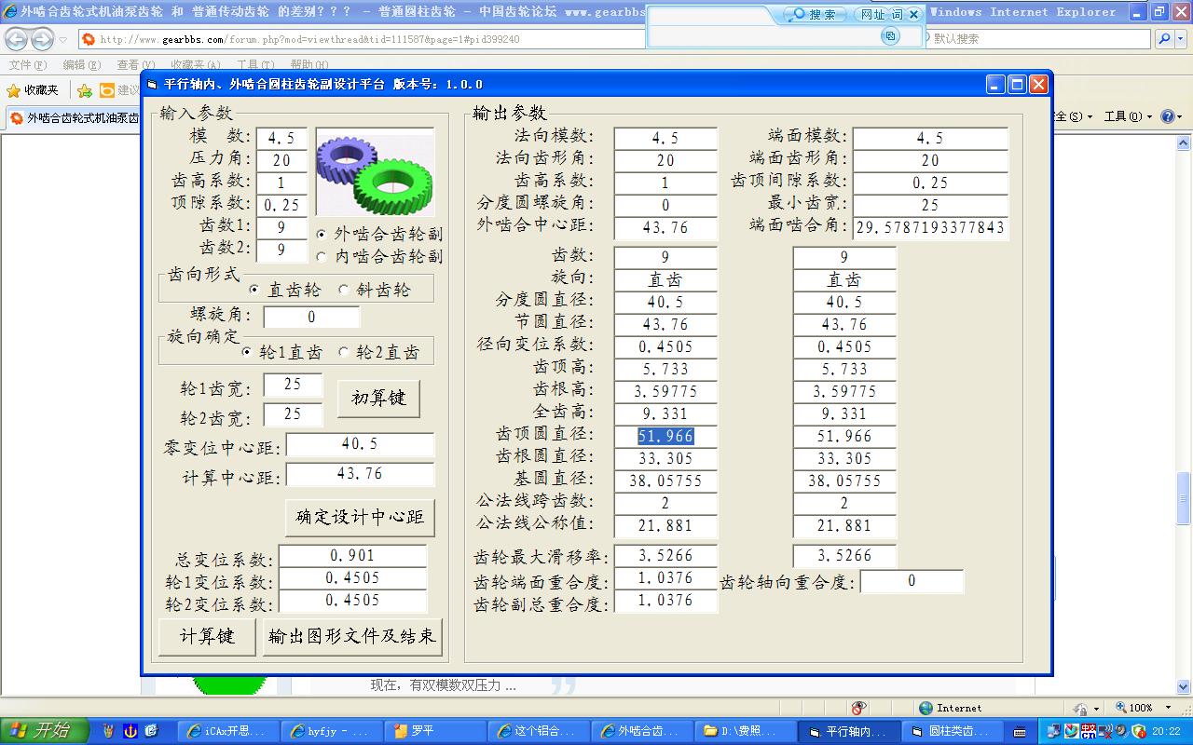Click the 模数 input field
Image resolution: width=1193 pixels, height=745 pixels.
[x=281, y=138]
